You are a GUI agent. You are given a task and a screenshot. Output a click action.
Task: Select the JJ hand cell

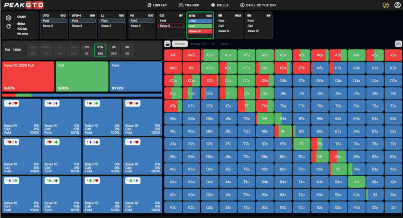228,93
